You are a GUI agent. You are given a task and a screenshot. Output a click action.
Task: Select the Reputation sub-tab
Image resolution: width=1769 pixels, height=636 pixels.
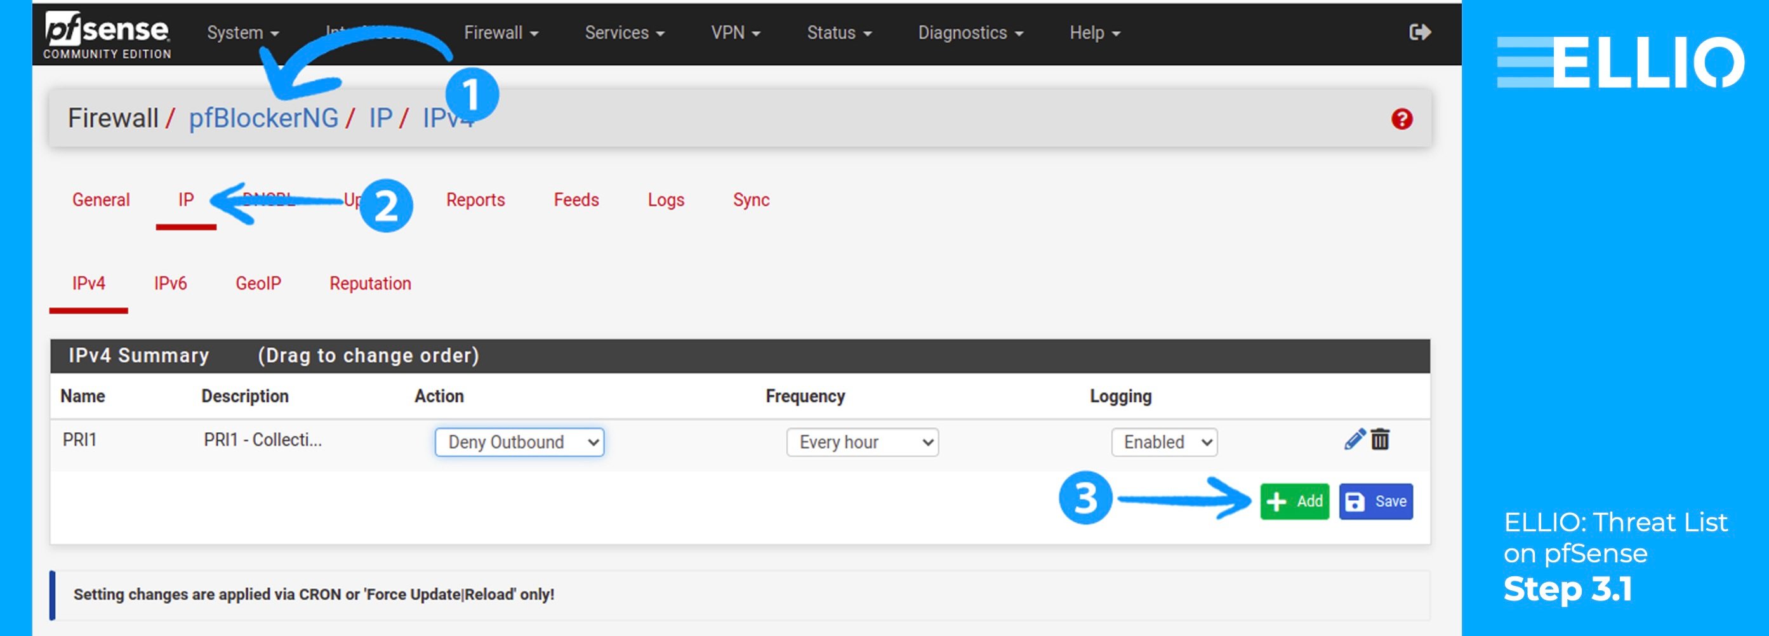coord(369,283)
